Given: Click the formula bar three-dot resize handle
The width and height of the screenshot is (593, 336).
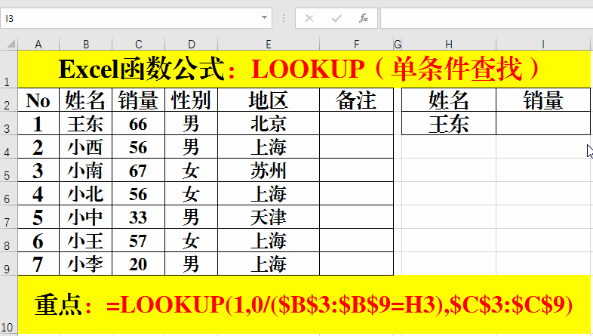Looking at the screenshot, I should click(284, 18).
